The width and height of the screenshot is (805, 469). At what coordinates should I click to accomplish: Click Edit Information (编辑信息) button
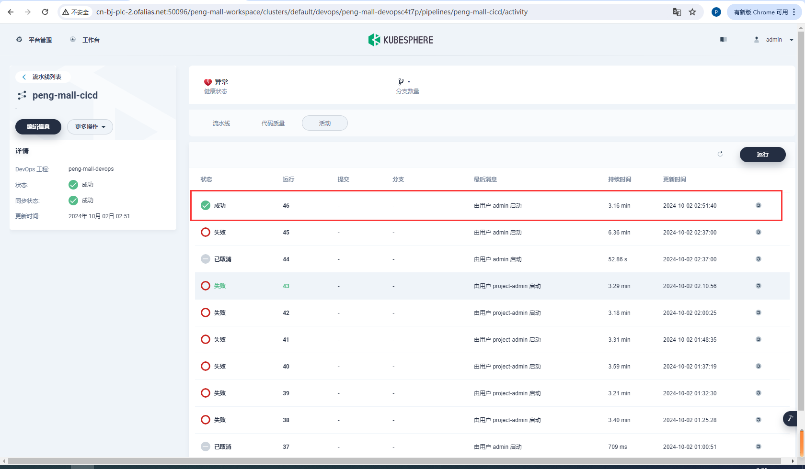(x=38, y=127)
